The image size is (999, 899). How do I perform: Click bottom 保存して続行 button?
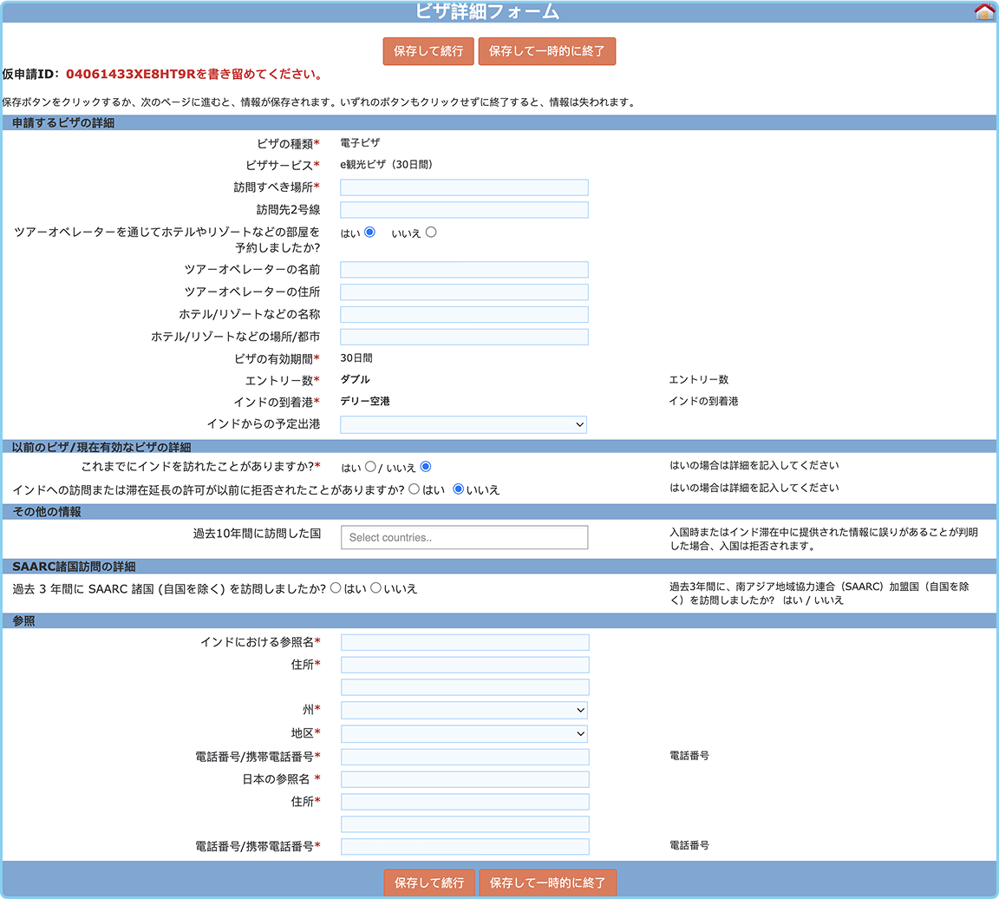point(428,883)
